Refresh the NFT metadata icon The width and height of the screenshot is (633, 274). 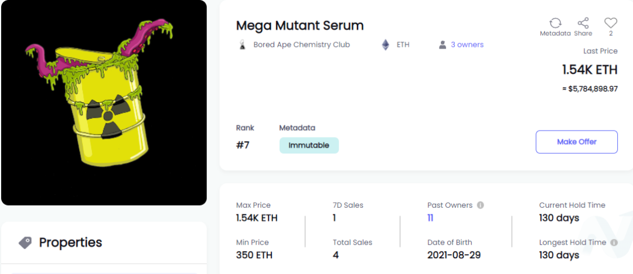(555, 23)
